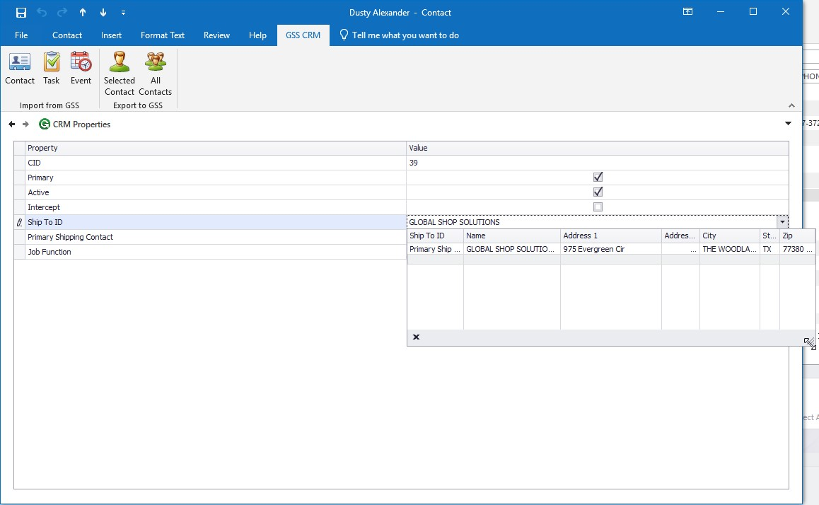Click the forward arrow near CRM Properties

coord(25,124)
